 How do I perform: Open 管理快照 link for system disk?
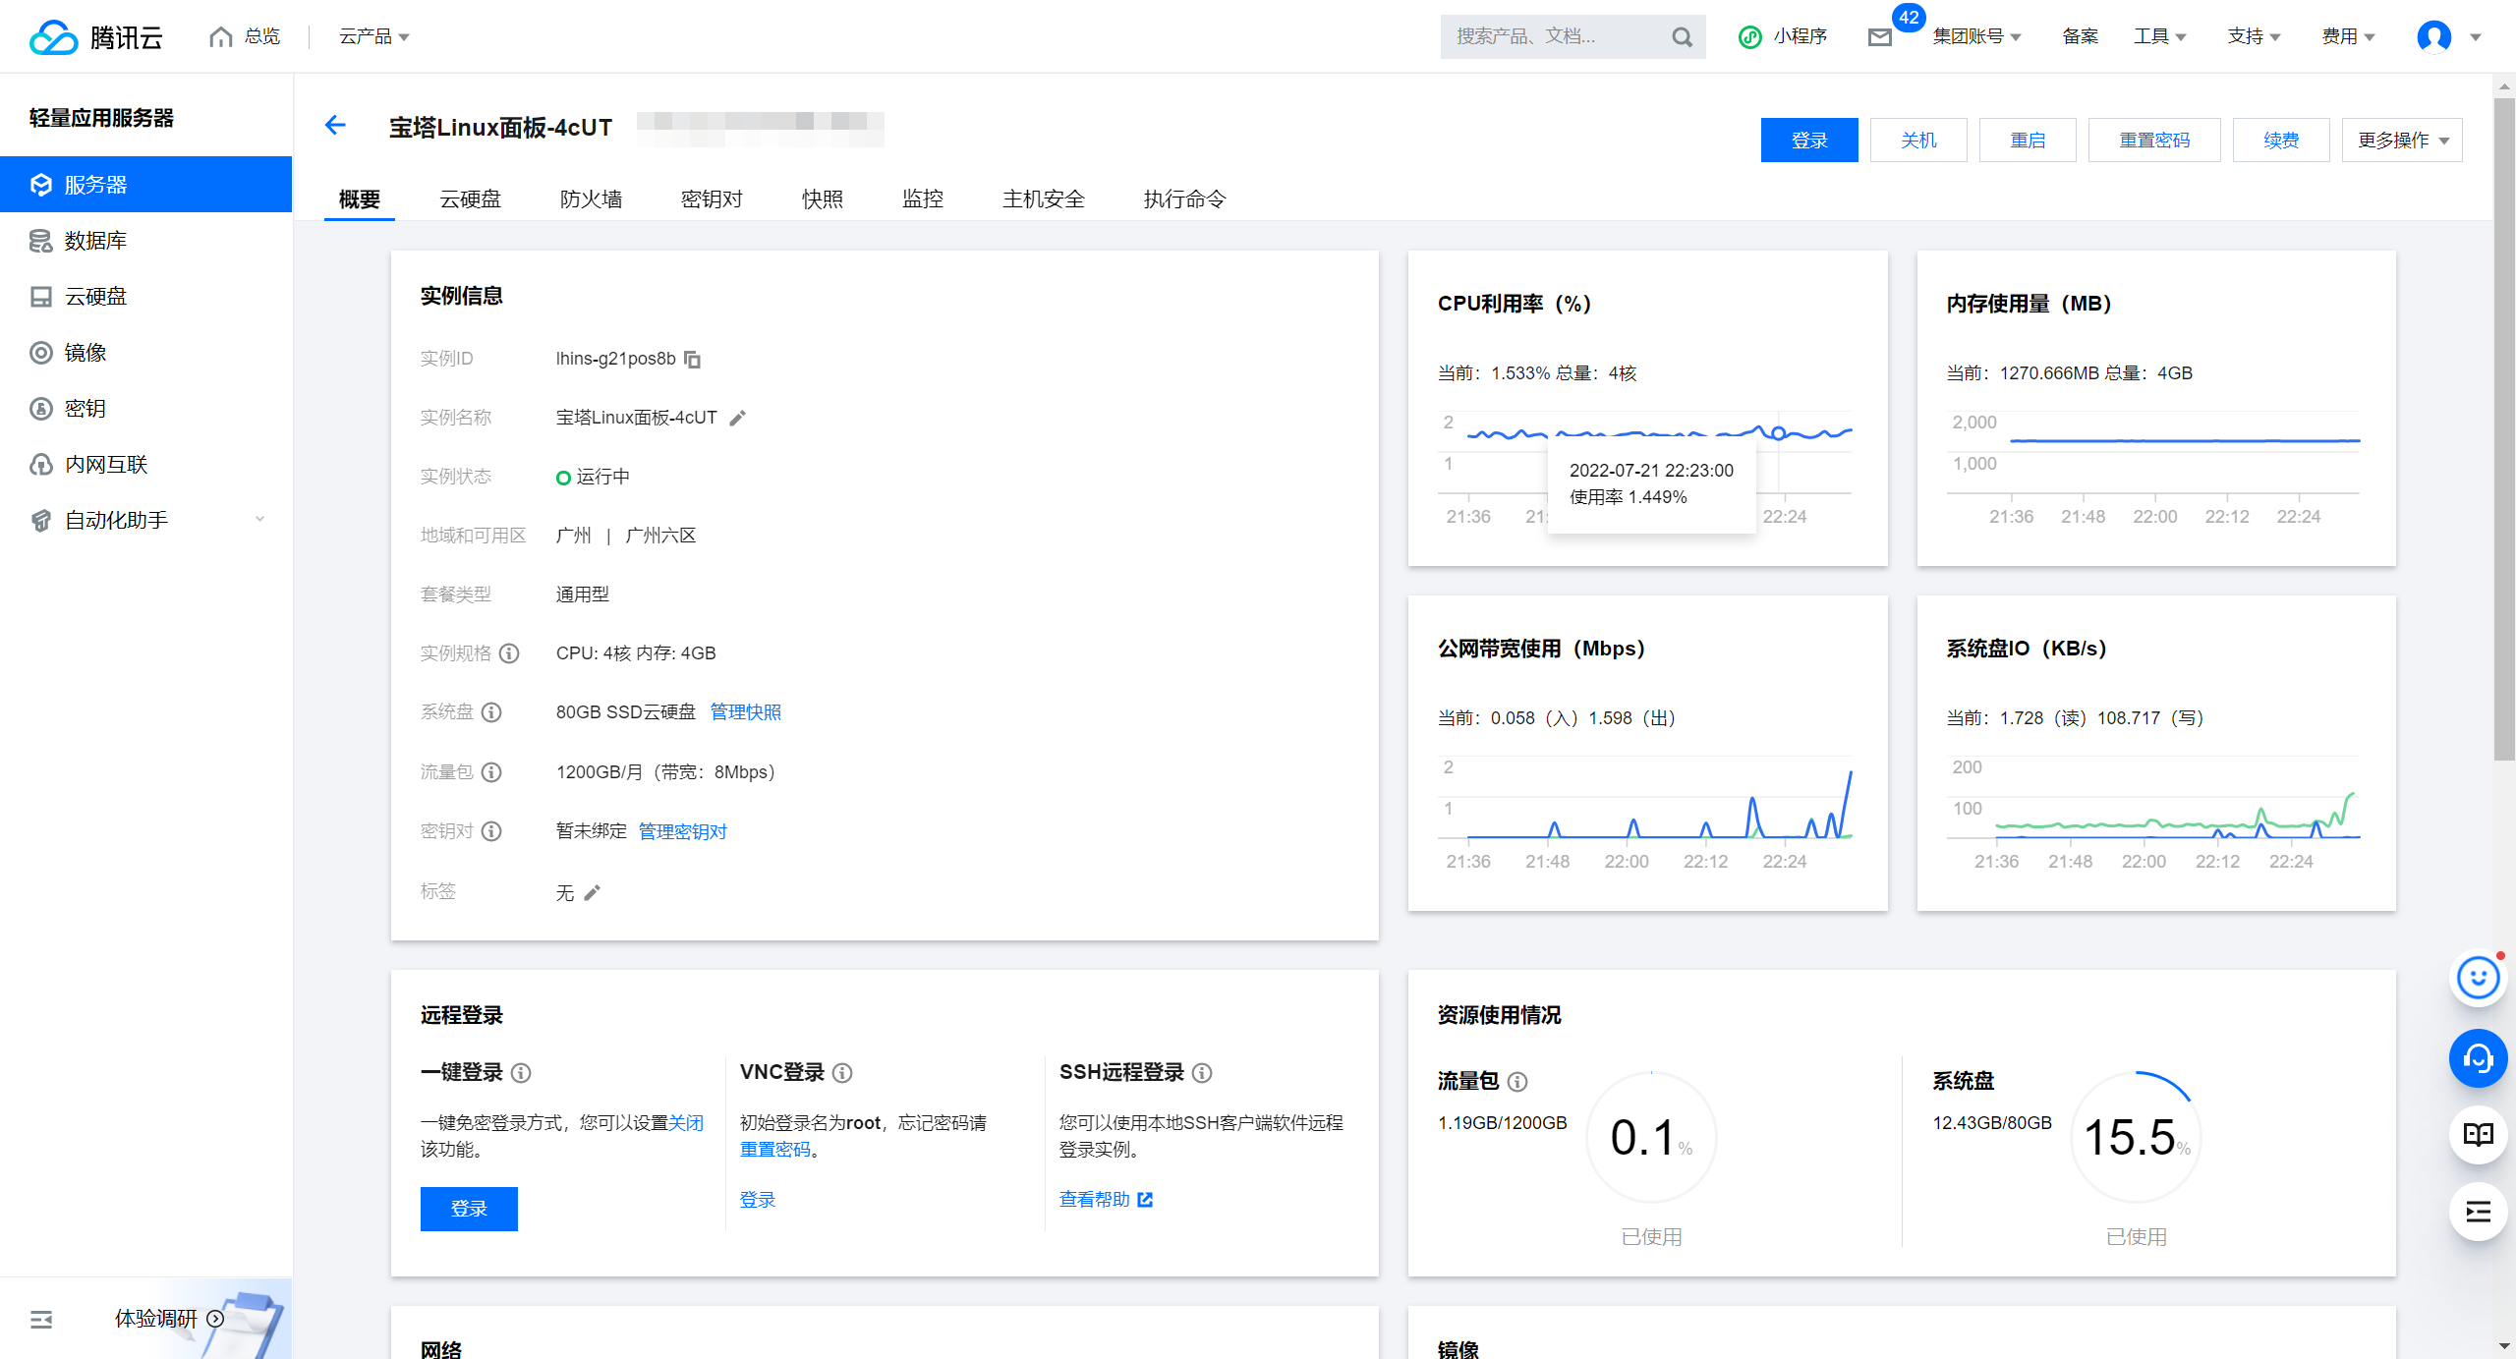745,711
